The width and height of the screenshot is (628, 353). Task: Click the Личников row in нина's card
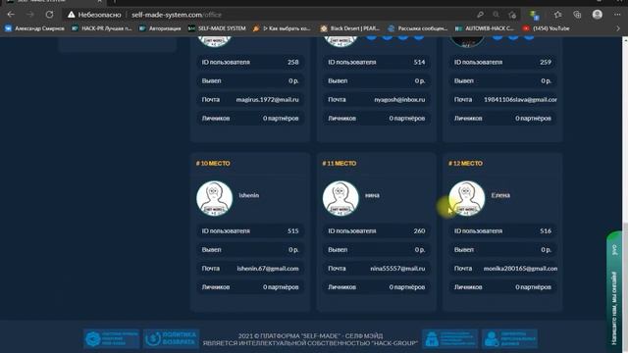click(x=377, y=287)
